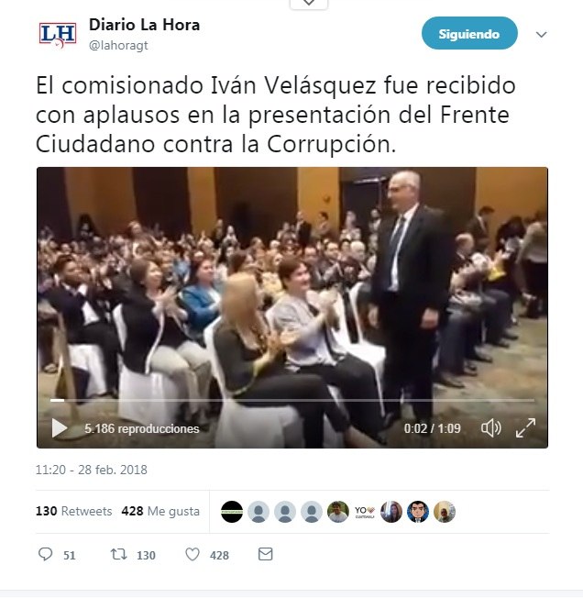Click the black circular liker avatar
Viewport: 583px width, 598px height.
(232, 512)
